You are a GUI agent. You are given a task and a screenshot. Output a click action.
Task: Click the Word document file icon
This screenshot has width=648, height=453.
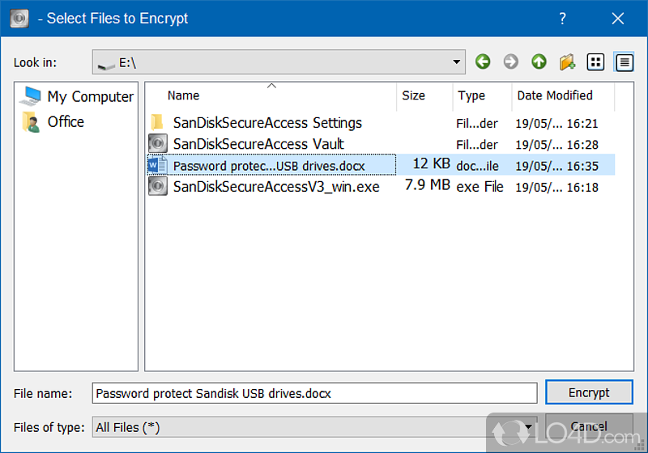click(x=157, y=165)
